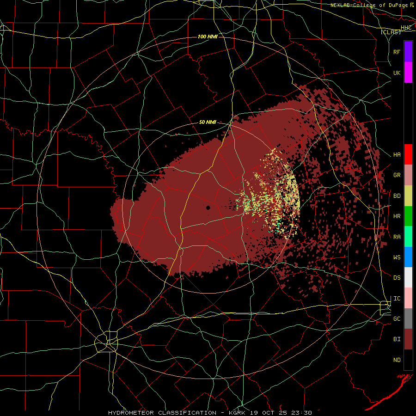
Task: Click the bright green RA legend swatch
Action: point(408,237)
